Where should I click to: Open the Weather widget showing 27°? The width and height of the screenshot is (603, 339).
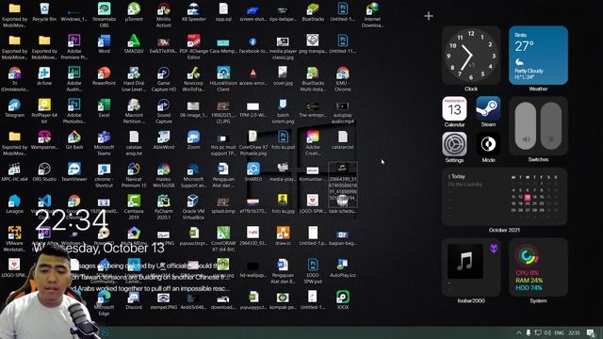[x=538, y=56]
